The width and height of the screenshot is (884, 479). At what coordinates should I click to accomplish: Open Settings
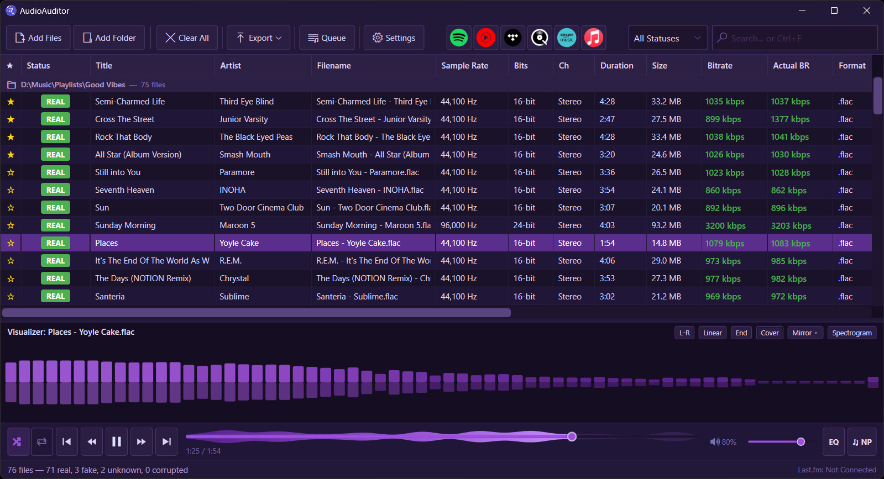(x=394, y=38)
